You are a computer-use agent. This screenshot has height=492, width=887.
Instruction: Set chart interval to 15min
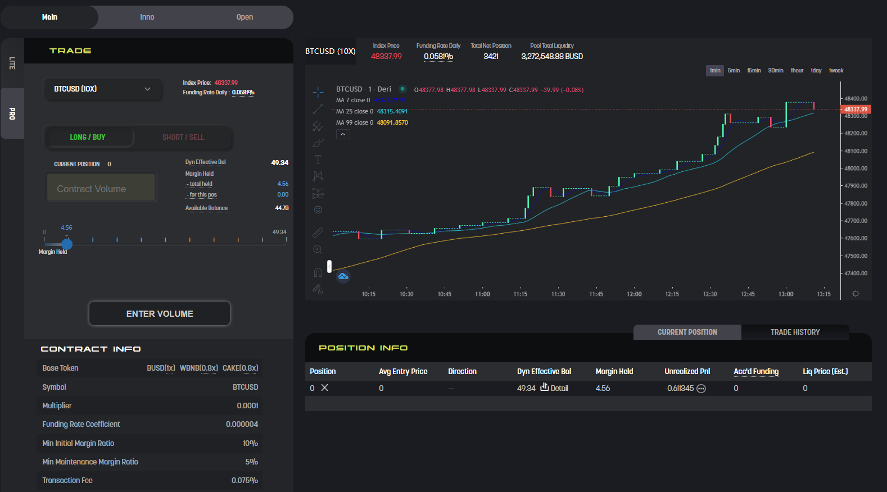[x=754, y=71]
